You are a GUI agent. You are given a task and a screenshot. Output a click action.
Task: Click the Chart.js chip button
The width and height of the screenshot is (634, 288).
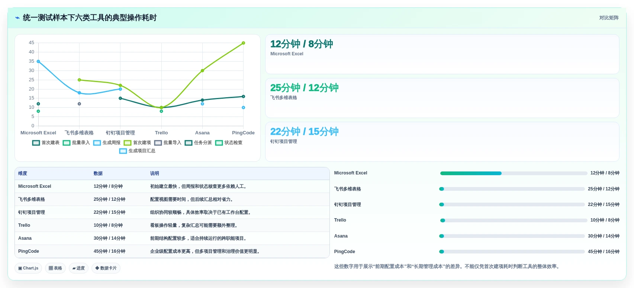click(x=28, y=268)
